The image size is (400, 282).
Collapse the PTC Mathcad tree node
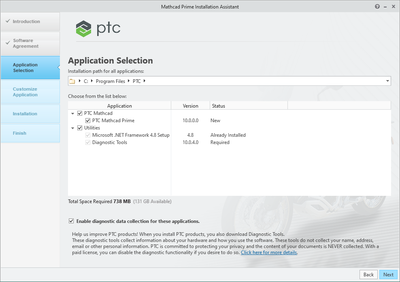point(72,113)
